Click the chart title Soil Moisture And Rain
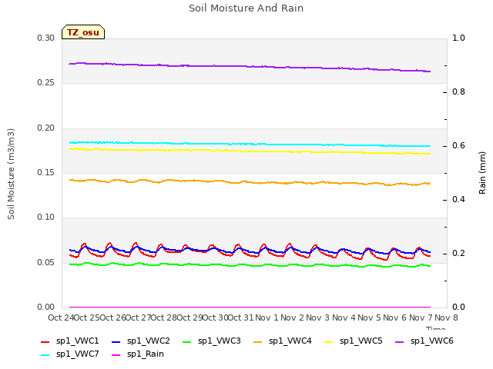Viewport: 493px width, 369px height. (x=246, y=8)
